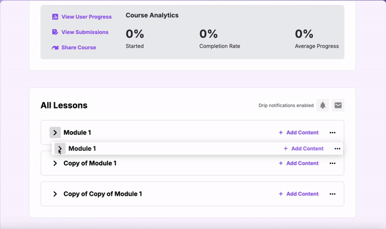Select 'Copy of Copy of Module 1' title

tap(103, 194)
